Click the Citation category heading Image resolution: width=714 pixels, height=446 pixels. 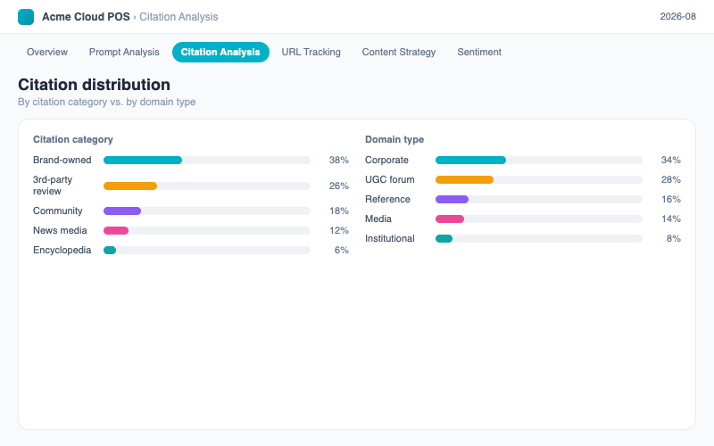pyautogui.click(x=73, y=140)
